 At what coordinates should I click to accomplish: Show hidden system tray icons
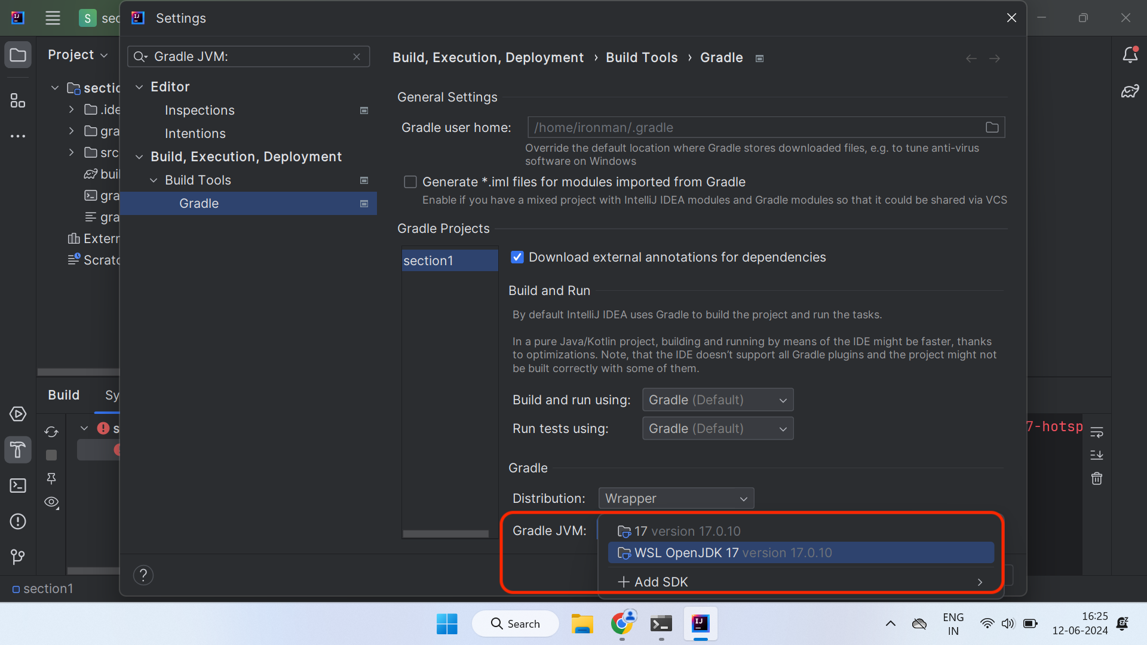(890, 623)
